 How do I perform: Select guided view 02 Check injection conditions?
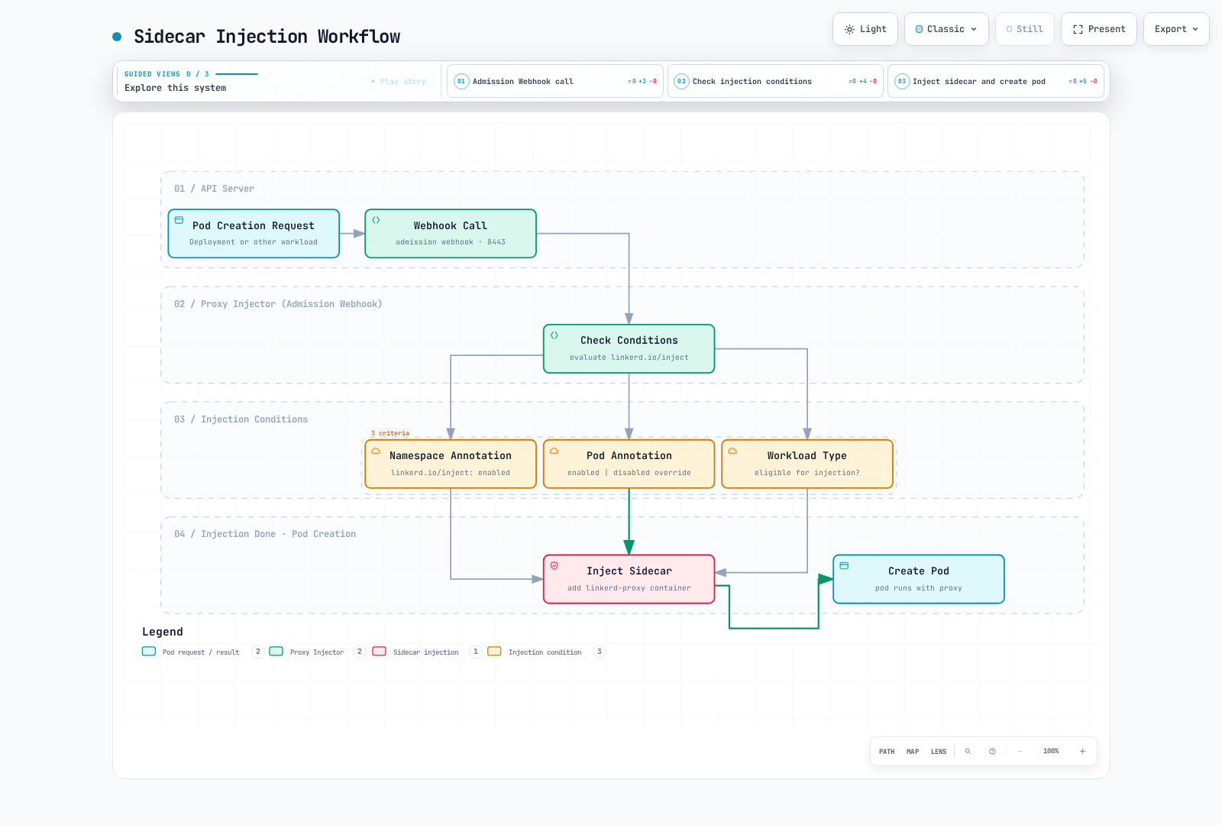click(x=775, y=81)
